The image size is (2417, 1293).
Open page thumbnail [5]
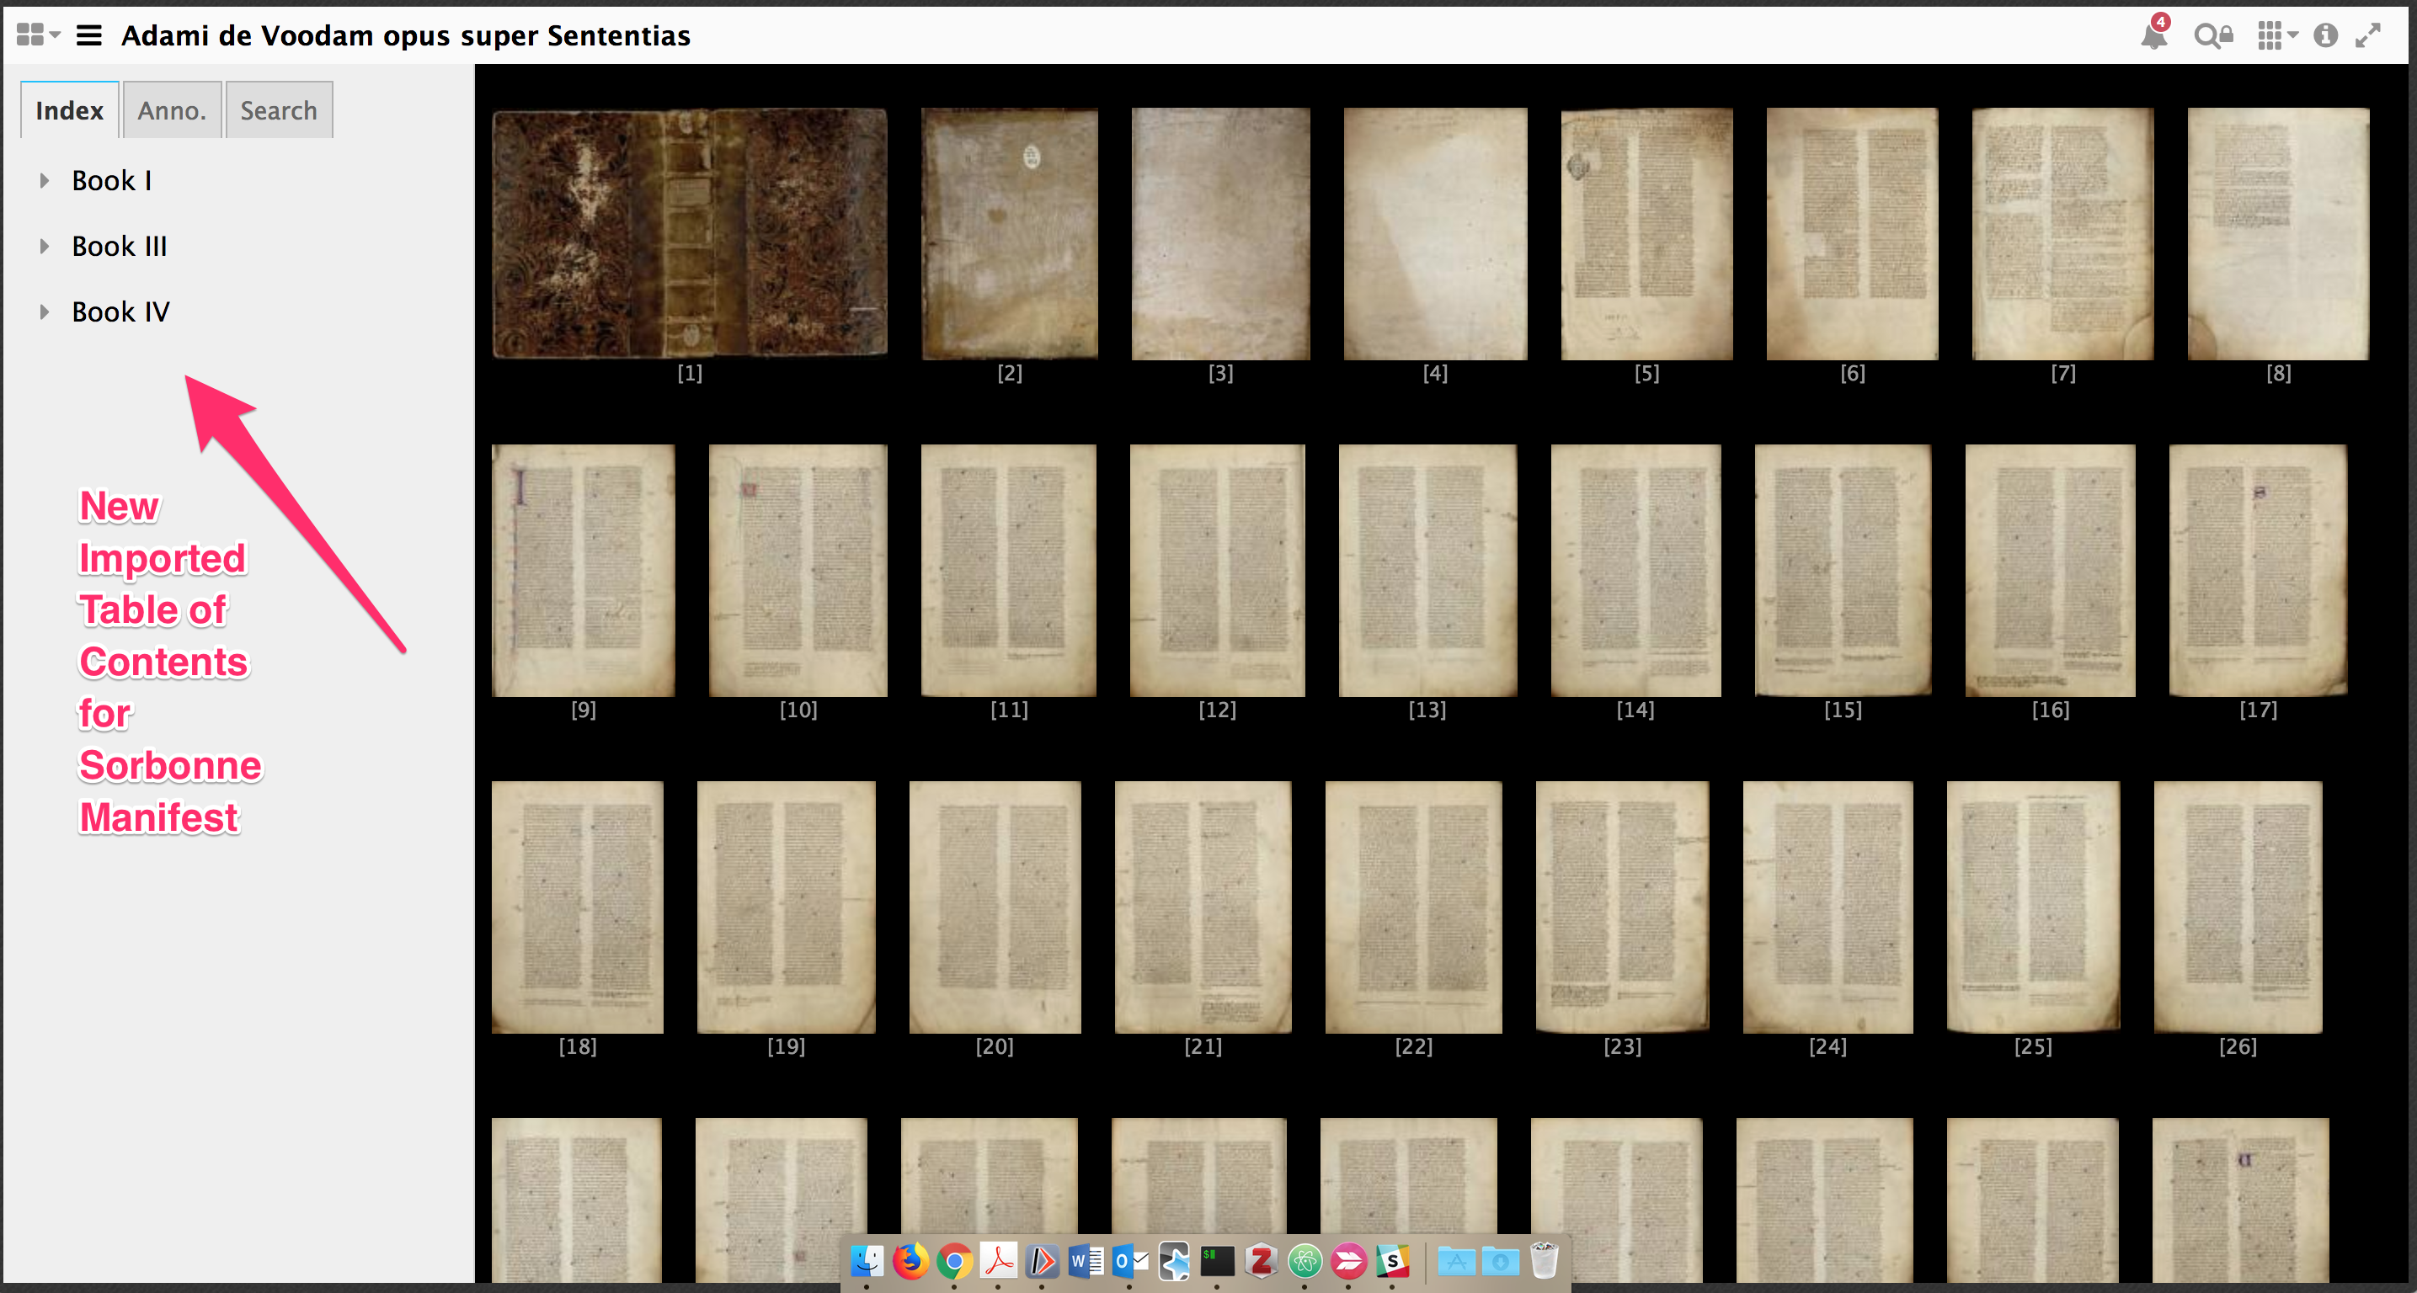point(1646,232)
